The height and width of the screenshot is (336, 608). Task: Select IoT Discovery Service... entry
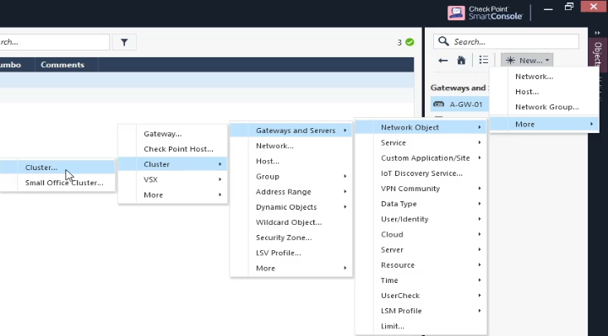pyautogui.click(x=421, y=173)
